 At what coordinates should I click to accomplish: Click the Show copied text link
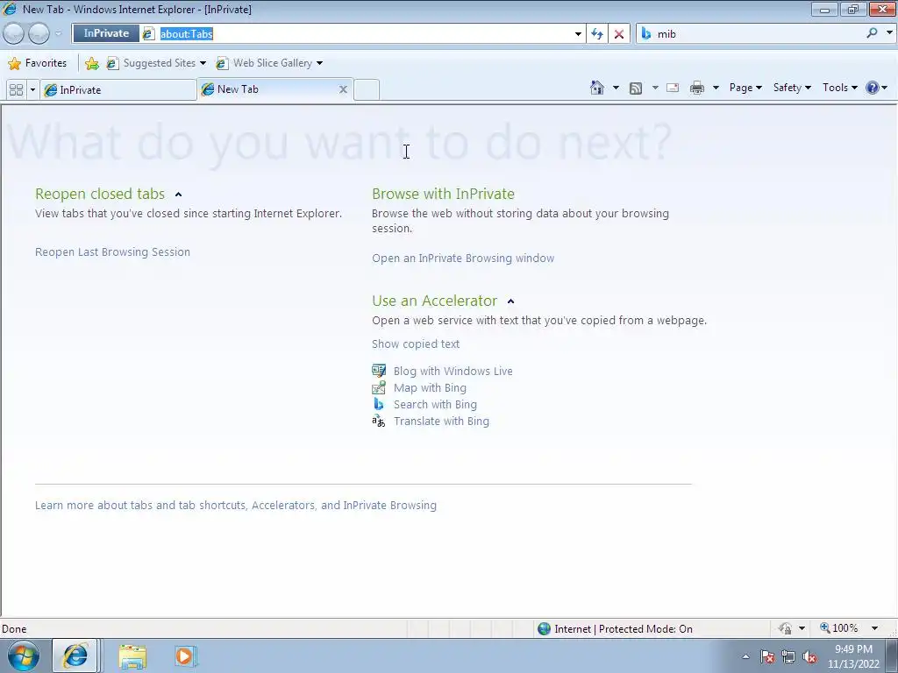click(x=415, y=344)
